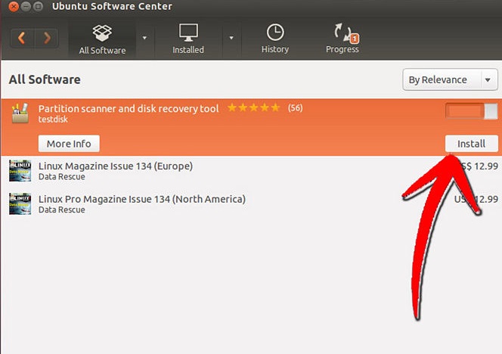Click the Linux Pro Magazine cover thumbnail
Viewport: 502px width, 354px height.
20,203
